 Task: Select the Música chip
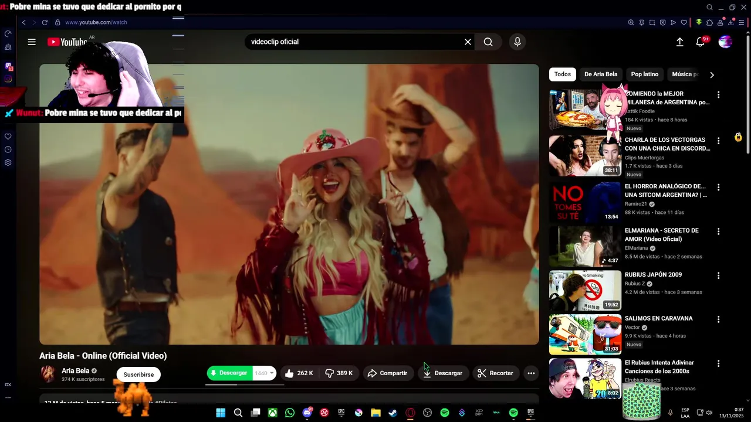coord(685,74)
